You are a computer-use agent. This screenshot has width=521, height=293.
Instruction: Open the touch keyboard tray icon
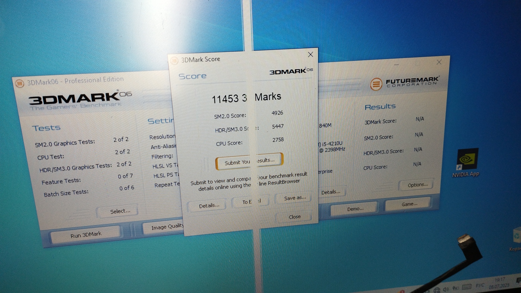click(x=466, y=287)
